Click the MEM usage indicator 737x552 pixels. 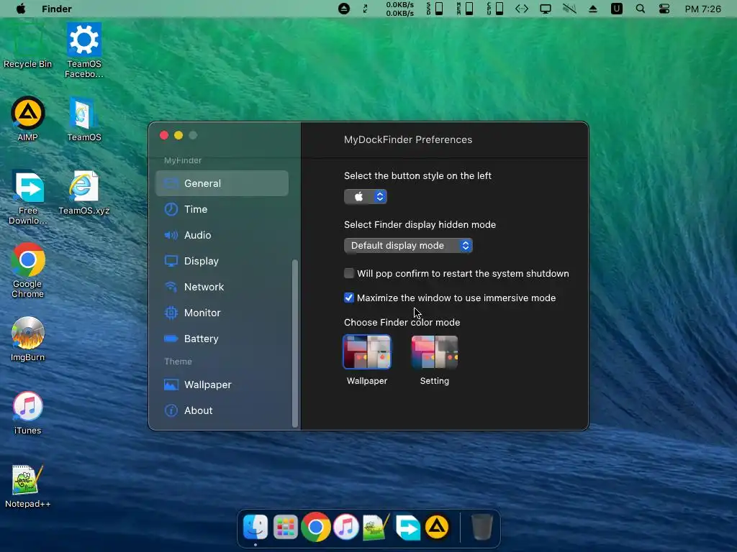point(465,9)
